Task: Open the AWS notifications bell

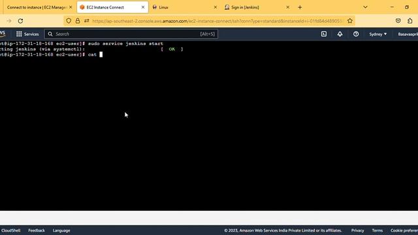Action: pos(340,34)
